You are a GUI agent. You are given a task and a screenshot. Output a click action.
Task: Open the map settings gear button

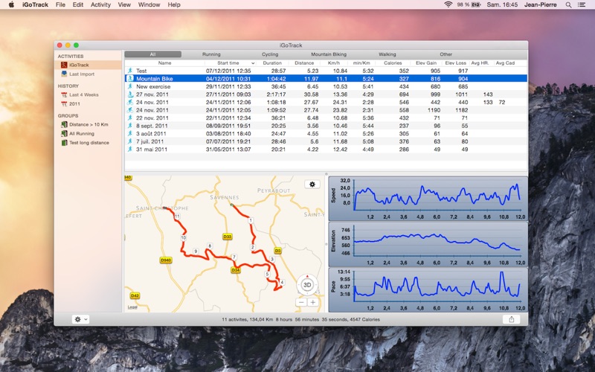pos(312,184)
